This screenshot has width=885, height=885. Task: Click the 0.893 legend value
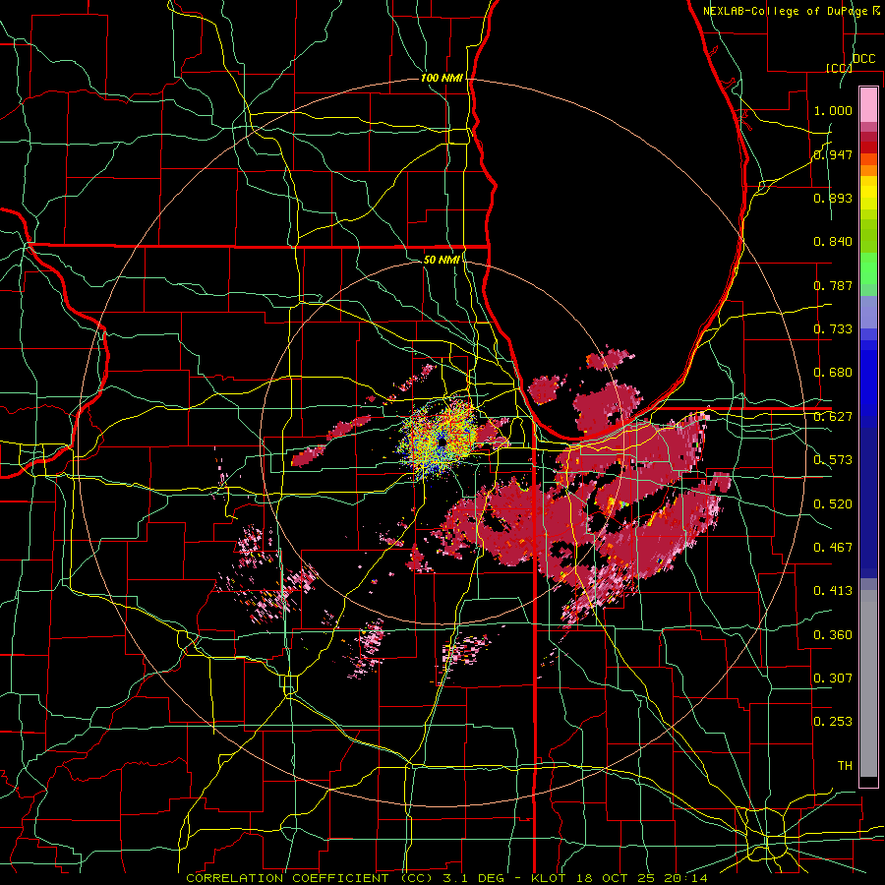click(x=833, y=198)
